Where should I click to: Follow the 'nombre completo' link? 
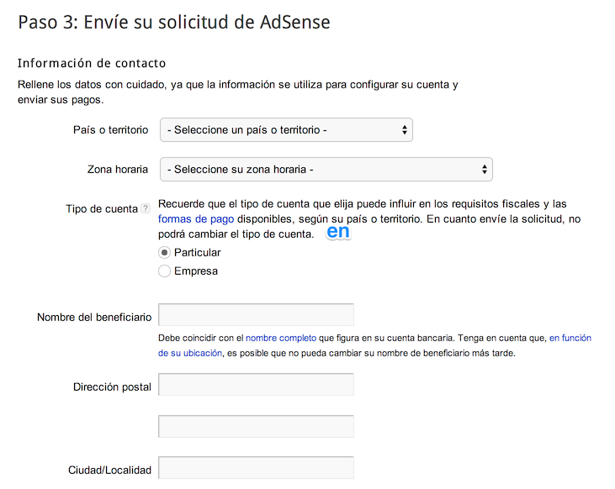coord(281,338)
